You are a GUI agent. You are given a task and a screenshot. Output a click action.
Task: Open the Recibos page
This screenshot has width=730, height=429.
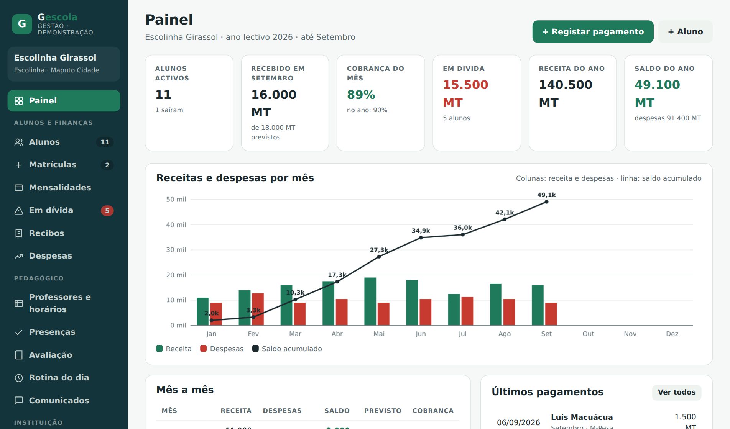[x=64, y=233]
